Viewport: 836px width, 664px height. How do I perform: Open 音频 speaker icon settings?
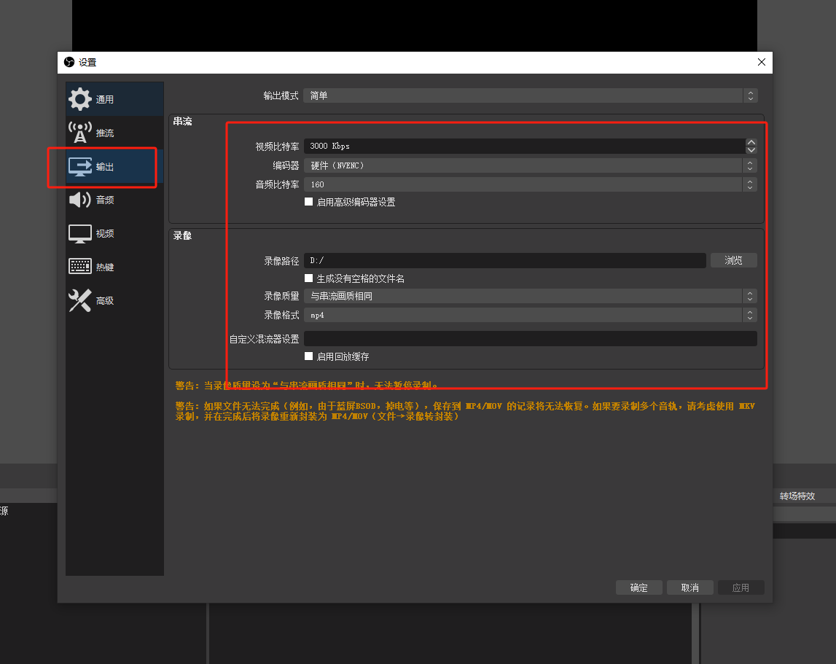(80, 200)
